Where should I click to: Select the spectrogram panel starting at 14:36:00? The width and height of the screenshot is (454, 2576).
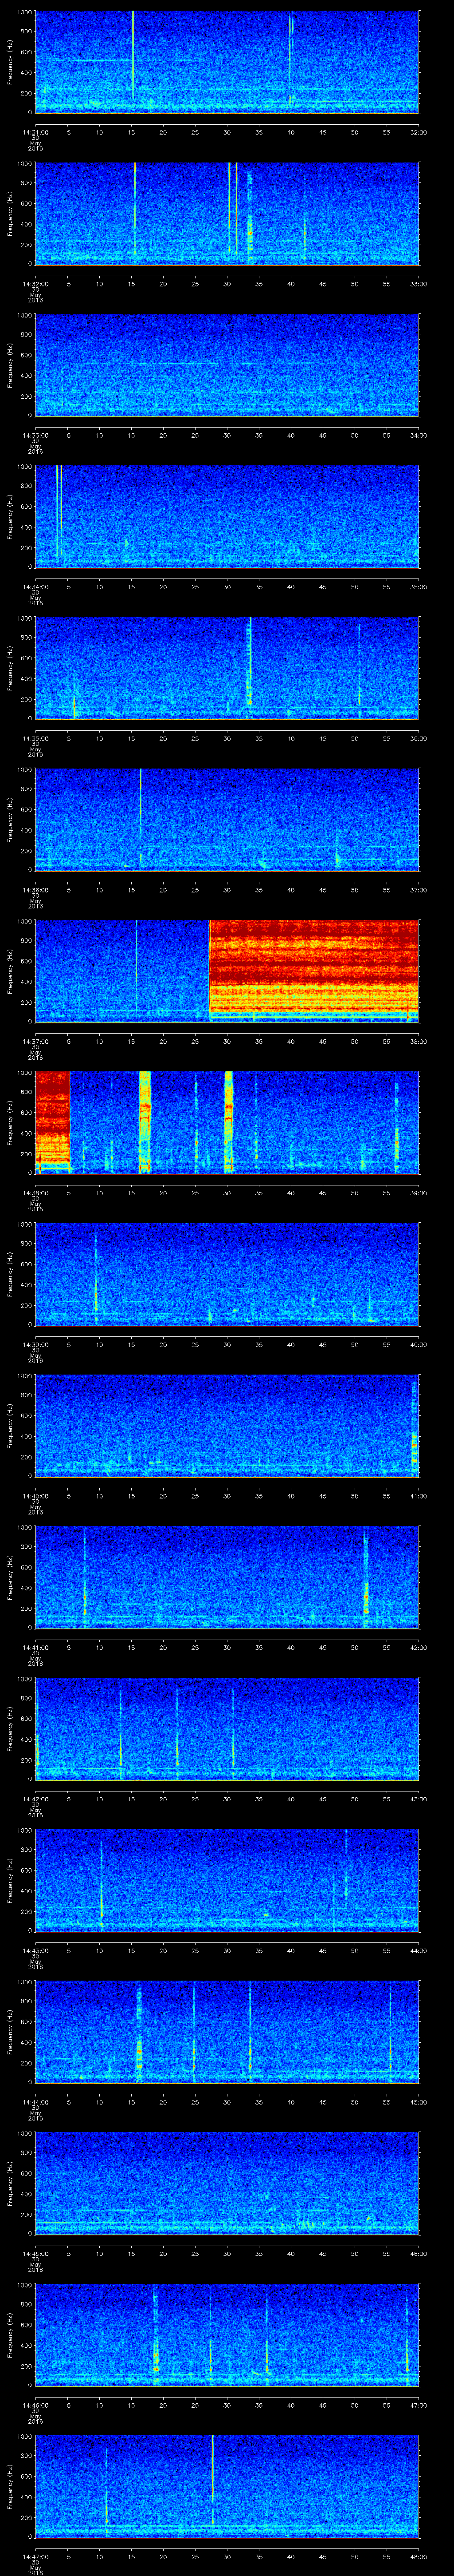227,819
